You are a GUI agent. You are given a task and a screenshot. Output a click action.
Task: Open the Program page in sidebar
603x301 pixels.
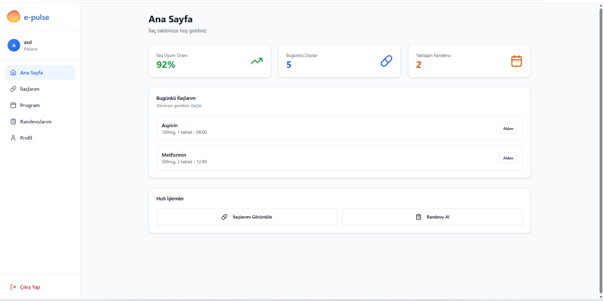point(30,105)
